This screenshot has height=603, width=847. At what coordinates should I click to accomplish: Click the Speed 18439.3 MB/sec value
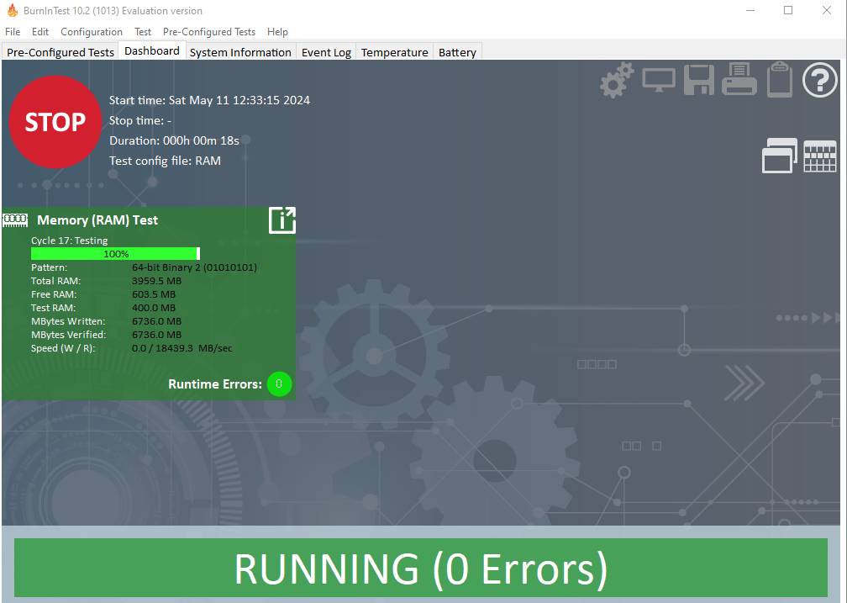coord(182,348)
